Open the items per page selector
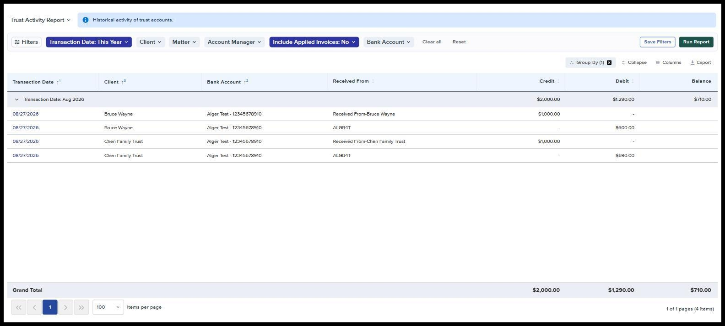The image size is (725, 326). click(x=108, y=307)
